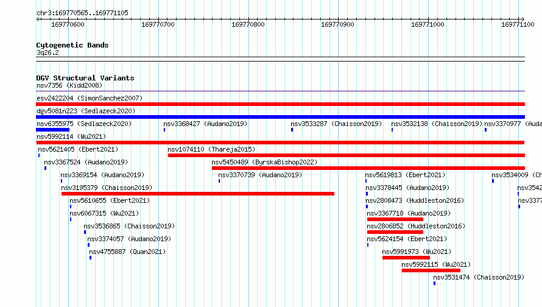Open the nsv2806852 (Huddleston2016) label
This screenshot has width=542, height=307.
click(416, 226)
